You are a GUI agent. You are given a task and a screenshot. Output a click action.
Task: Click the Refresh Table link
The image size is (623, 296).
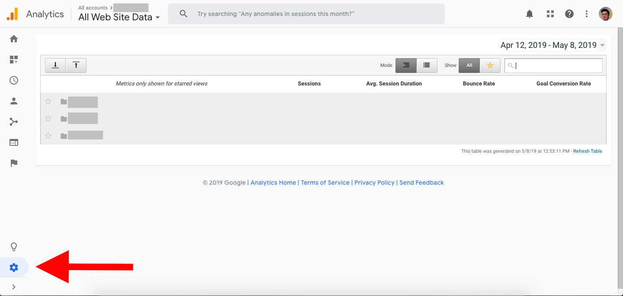588,151
